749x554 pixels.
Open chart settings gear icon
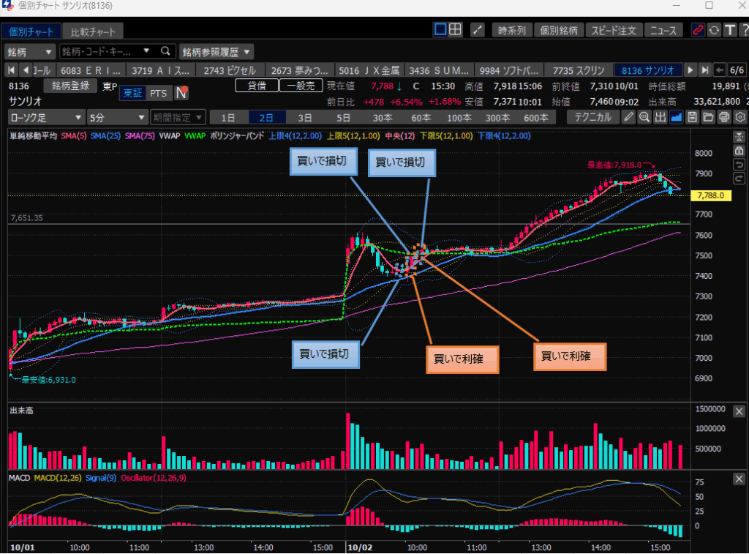[x=740, y=117]
